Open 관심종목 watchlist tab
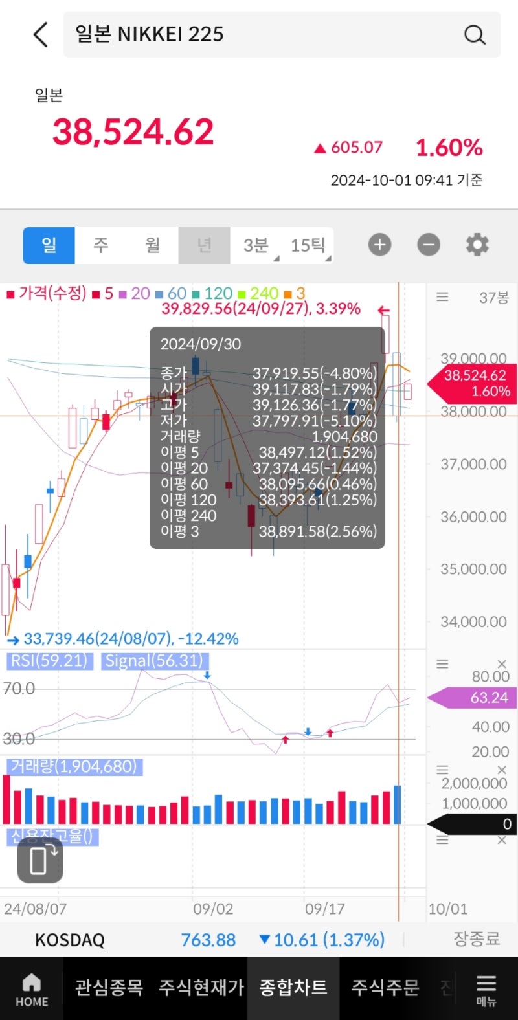The width and height of the screenshot is (518, 1020). click(x=109, y=988)
